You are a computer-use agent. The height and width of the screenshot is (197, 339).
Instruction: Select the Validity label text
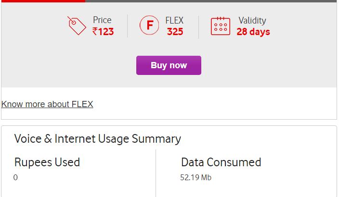click(x=252, y=21)
